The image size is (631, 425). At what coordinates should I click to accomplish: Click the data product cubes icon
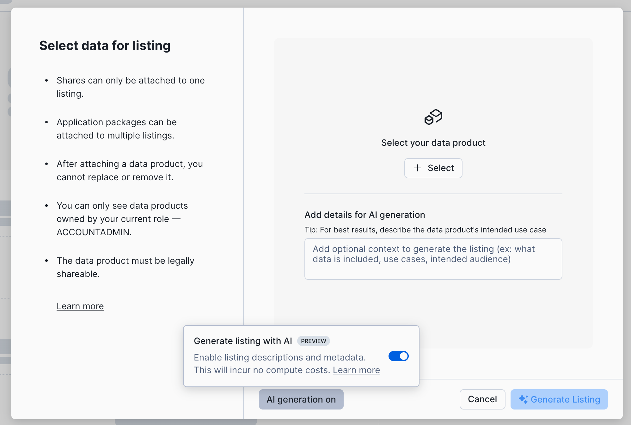pos(433,117)
